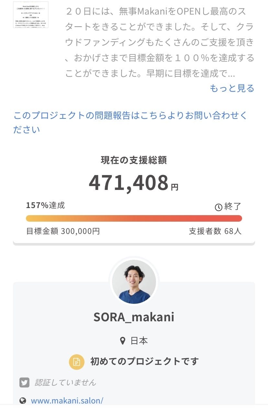Click the Twitter bird icon
The height and width of the screenshot is (408, 268).
24,382
